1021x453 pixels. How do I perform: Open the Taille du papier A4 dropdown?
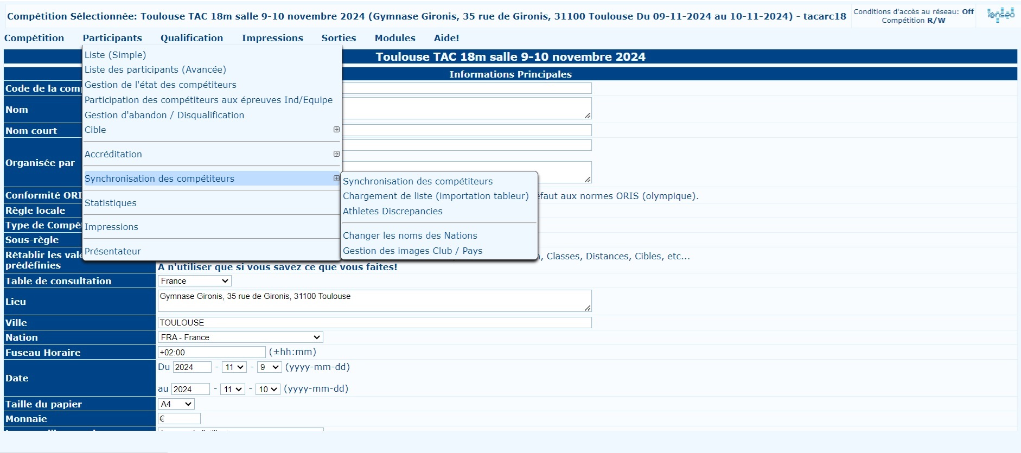[176, 404]
